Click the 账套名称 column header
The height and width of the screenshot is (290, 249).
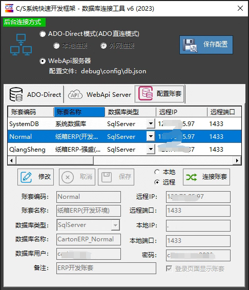79,112
